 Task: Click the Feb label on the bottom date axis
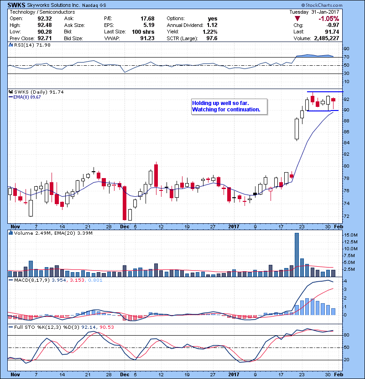(x=339, y=374)
